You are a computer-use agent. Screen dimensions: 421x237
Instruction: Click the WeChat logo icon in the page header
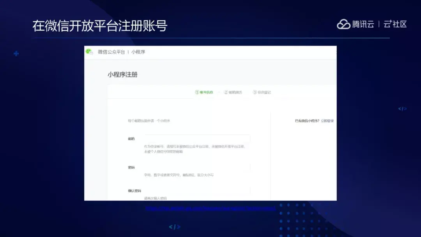(89, 52)
